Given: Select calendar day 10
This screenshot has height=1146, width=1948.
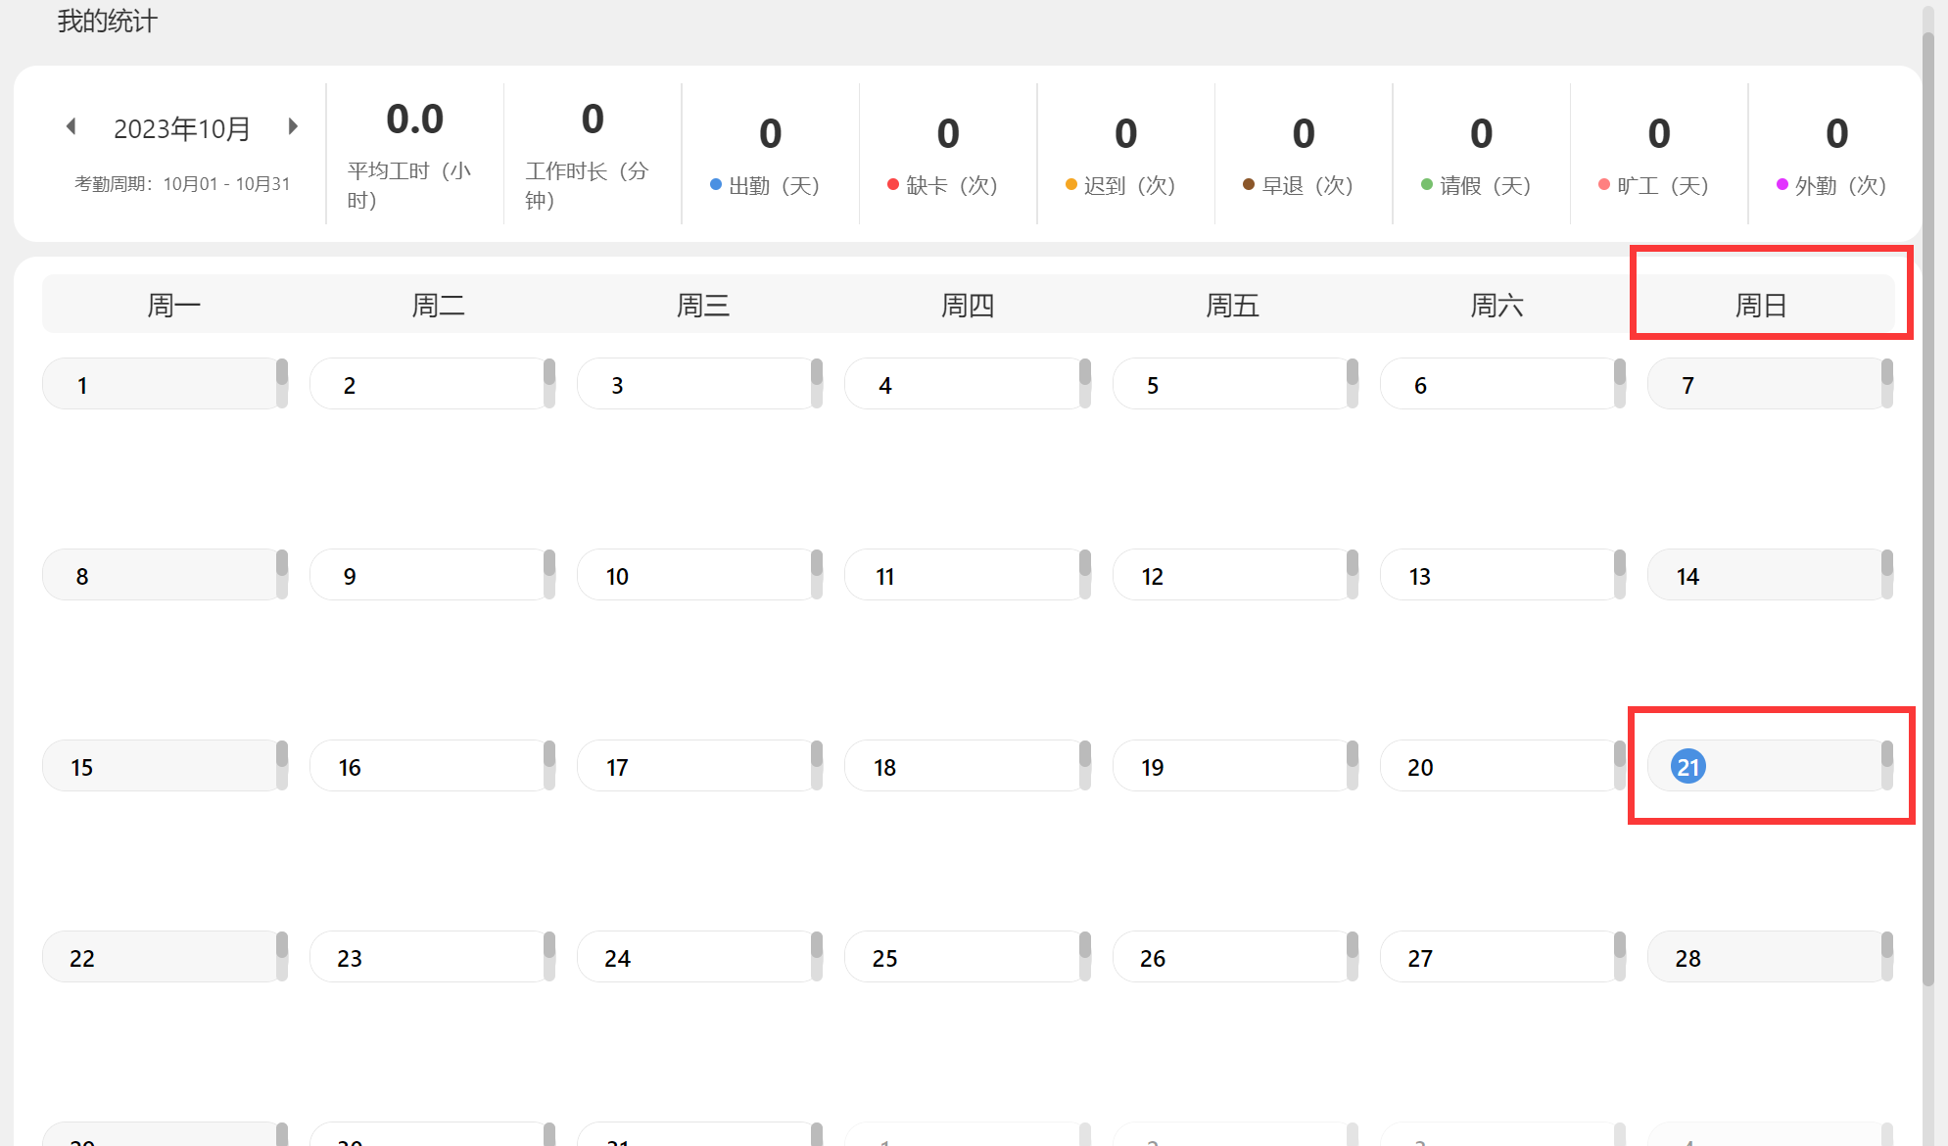Looking at the screenshot, I should click(x=617, y=576).
